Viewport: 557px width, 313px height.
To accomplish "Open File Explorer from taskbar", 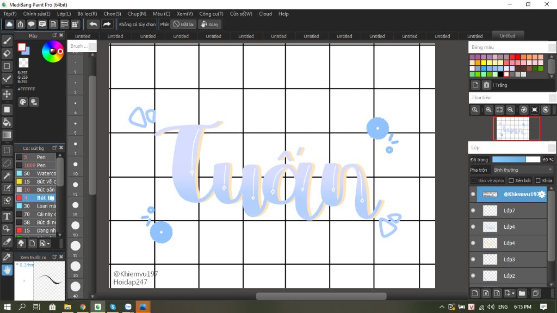I will coord(67,306).
